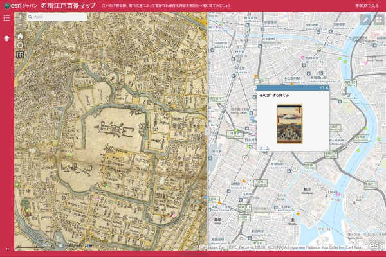
Task: Zoom out with the minus button
Action: tap(20, 27)
